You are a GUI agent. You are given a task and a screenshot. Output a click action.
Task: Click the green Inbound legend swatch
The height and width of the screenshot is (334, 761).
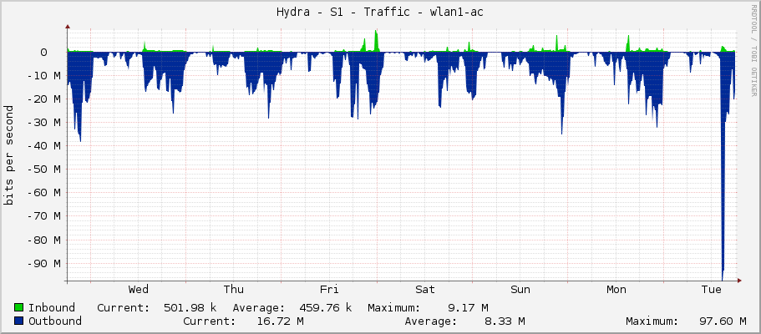point(19,307)
